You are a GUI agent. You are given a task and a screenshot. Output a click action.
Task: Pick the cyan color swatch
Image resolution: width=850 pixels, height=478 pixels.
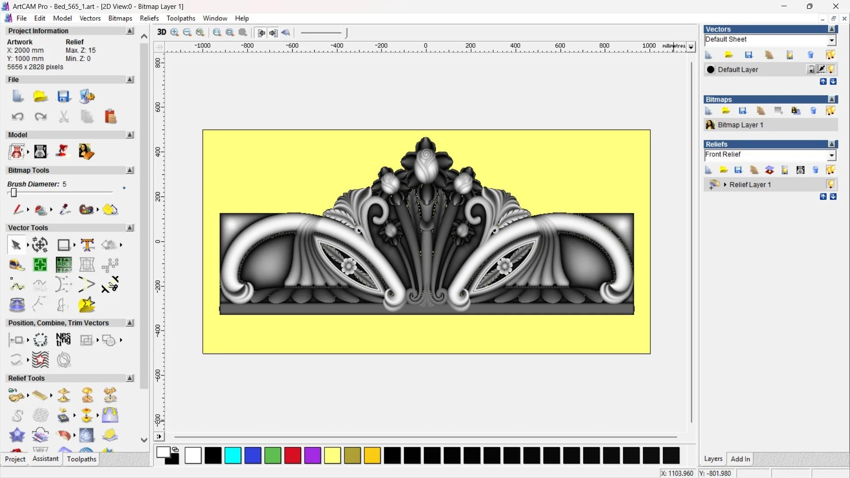pyautogui.click(x=233, y=455)
